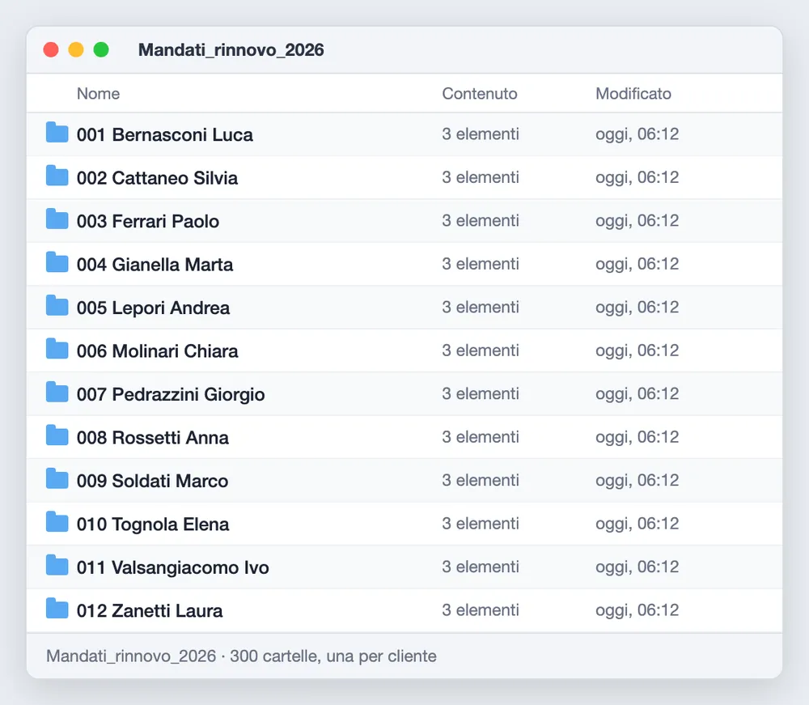Click the folder icon for 005 Lepori Andrea
Screen dimensions: 809x705
pos(57,306)
